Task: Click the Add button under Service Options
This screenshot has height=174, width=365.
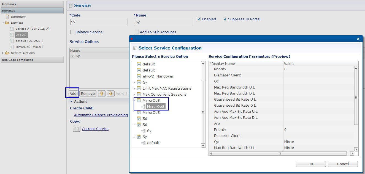Action: click(x=73, y=93)
